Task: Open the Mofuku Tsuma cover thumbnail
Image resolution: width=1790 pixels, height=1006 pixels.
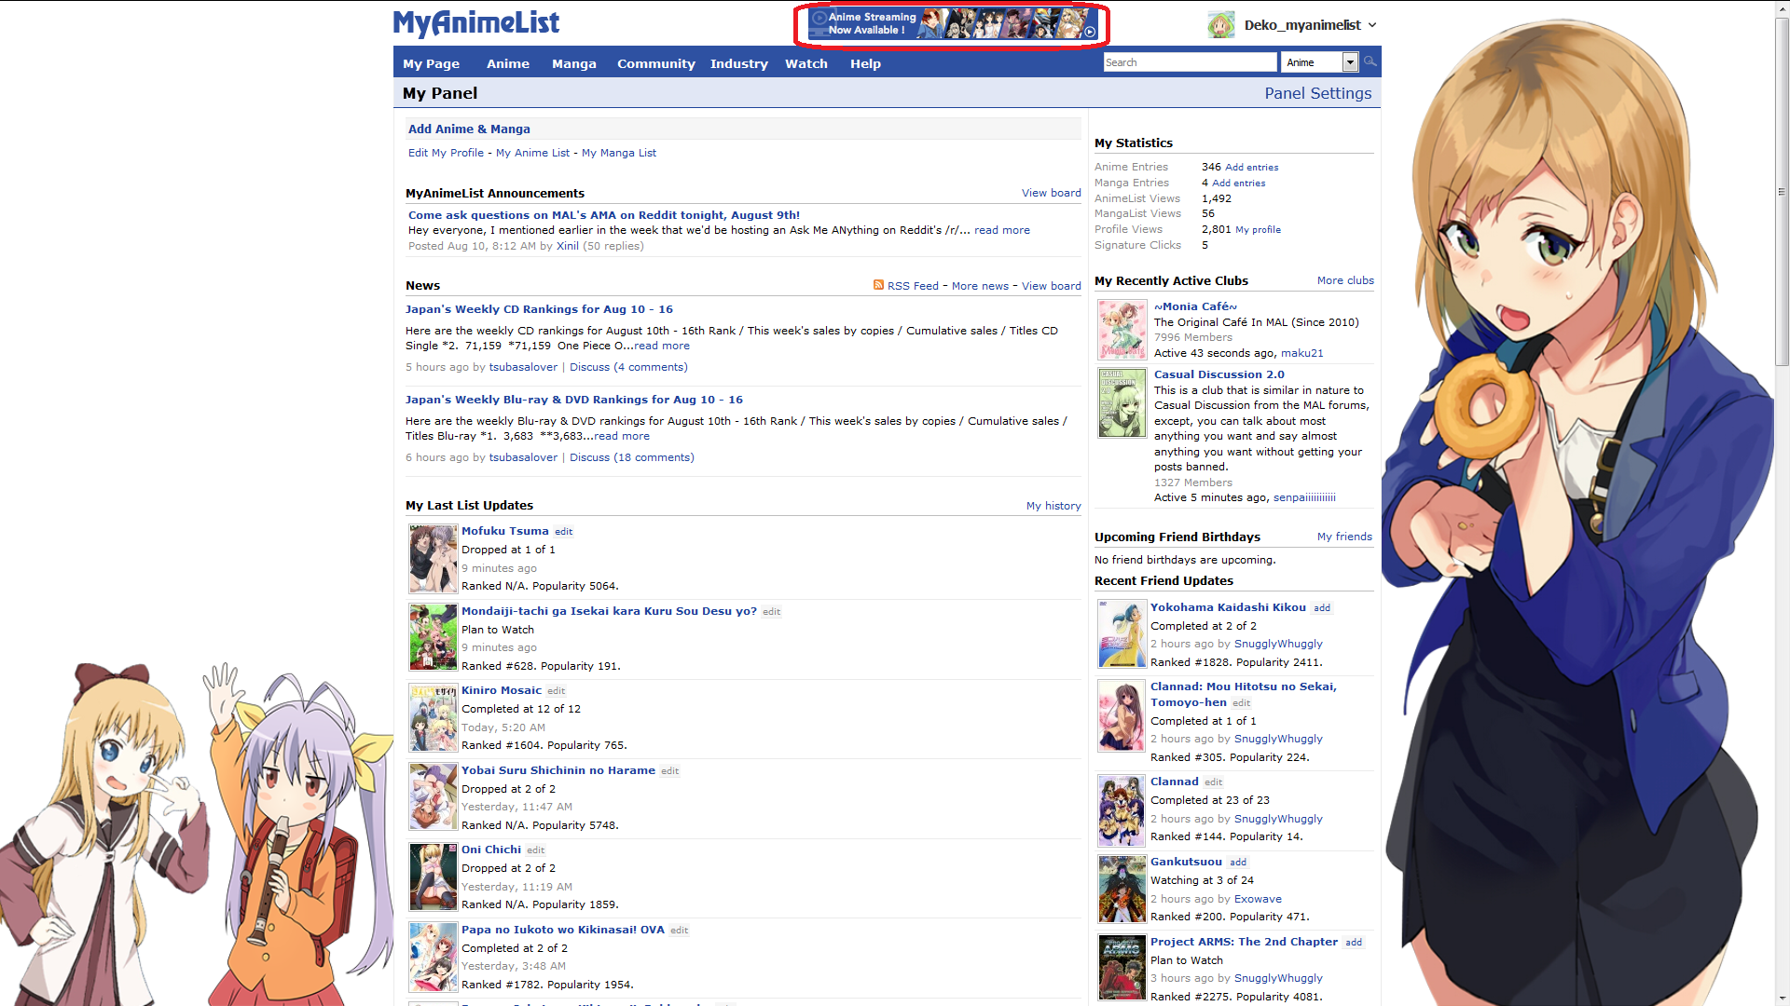Action: [x=433, y=559]
